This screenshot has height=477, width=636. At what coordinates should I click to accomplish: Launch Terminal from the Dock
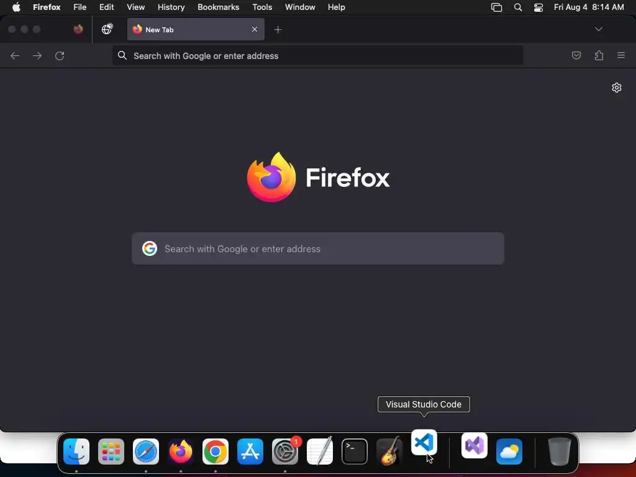355,452
